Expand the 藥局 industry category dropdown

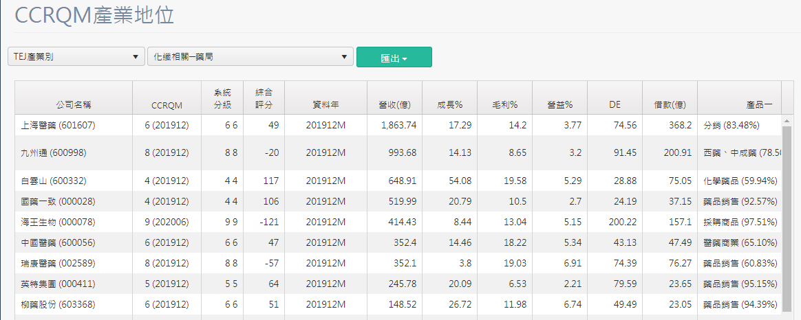[250, 57]
